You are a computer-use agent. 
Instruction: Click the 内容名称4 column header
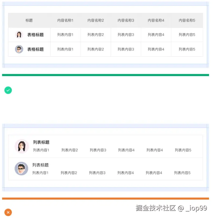(x=156, y=20)
